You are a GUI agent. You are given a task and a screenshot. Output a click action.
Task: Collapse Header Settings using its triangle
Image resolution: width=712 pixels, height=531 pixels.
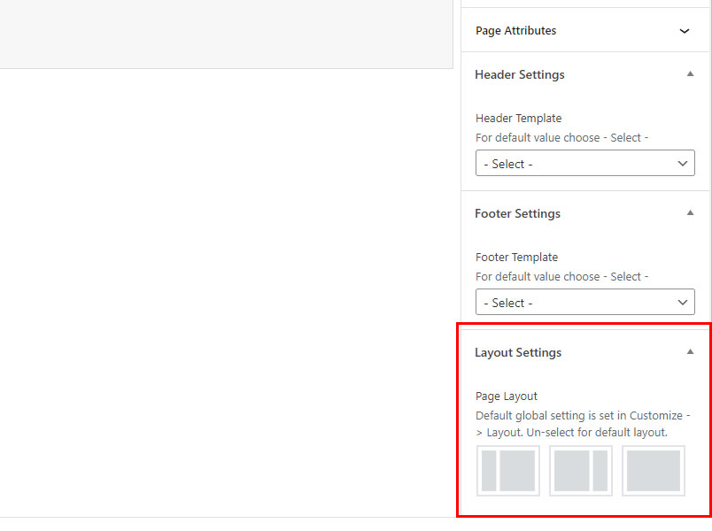pyautogui.click(x=690, y=74)
